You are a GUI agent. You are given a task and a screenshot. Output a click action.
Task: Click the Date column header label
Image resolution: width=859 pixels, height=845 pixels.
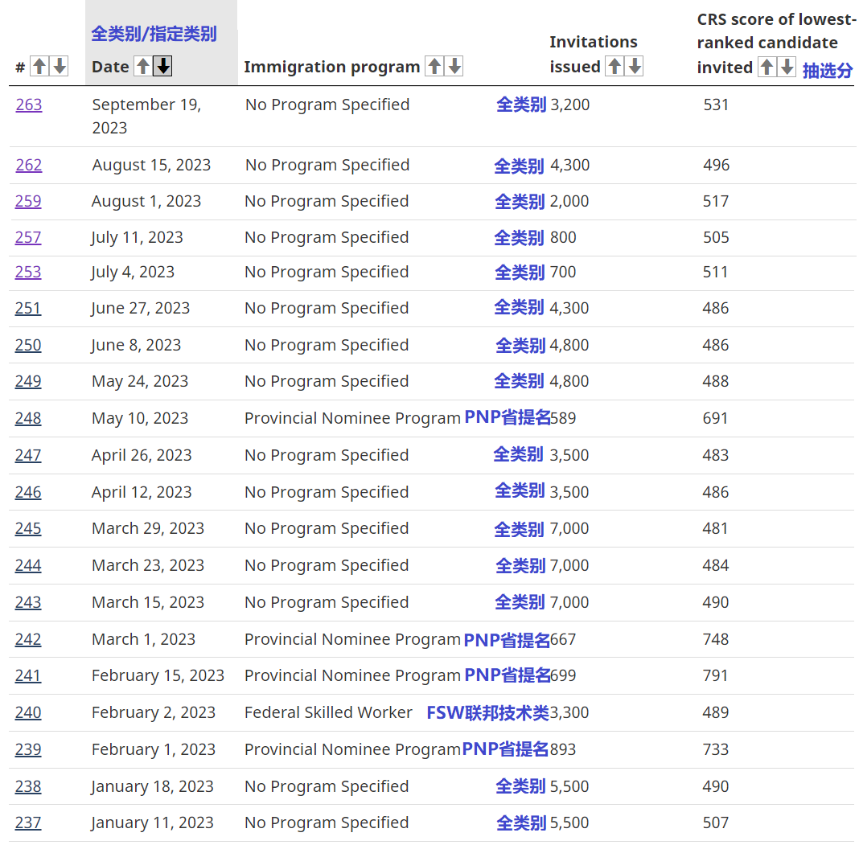point(111,67)
